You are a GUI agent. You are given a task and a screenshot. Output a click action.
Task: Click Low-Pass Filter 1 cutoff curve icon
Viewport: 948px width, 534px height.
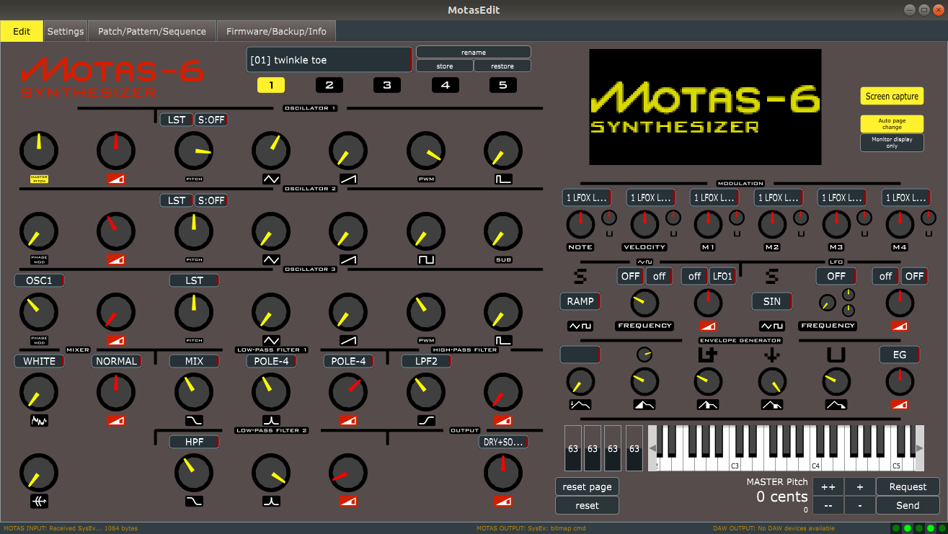[194, 420]
